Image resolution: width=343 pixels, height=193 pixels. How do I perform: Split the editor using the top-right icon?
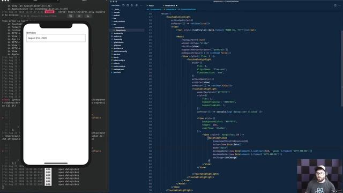point(335,5)
